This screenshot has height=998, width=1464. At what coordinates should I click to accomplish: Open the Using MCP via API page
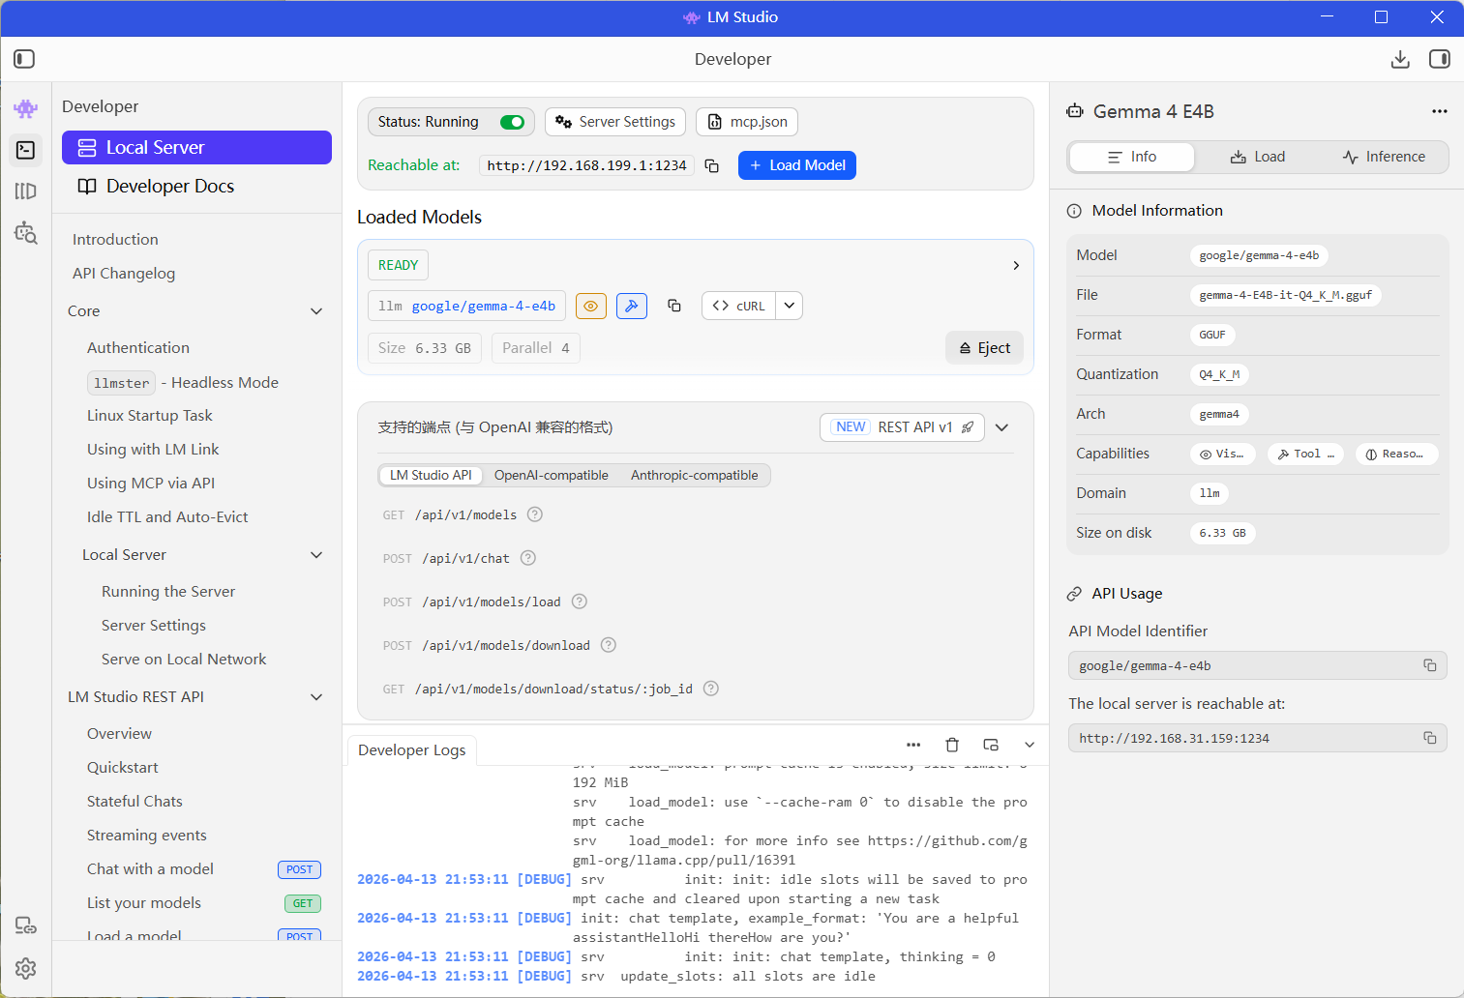tap(151, 484)
